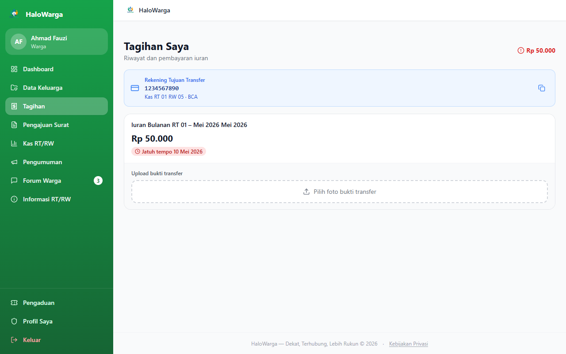Screen dimensions: 566x354
Task: Select the Tagihan menu item
Action: [x=57, y=106]
